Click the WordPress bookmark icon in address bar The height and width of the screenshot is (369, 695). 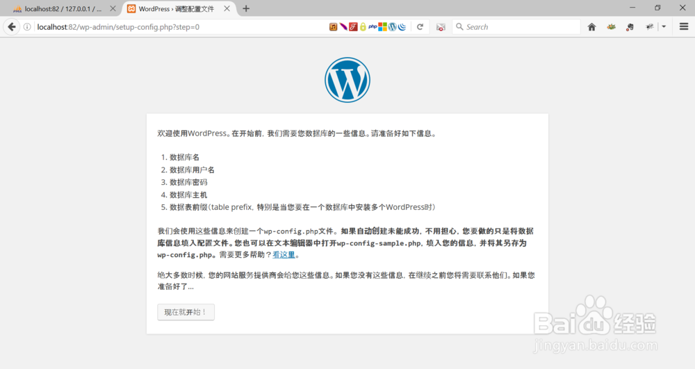click(392, 27)
